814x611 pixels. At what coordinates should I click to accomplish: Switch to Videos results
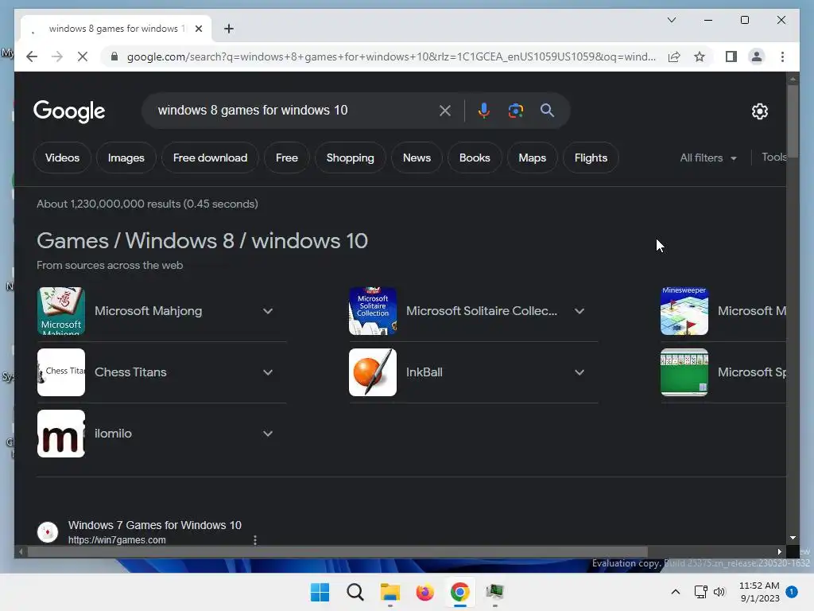point(62,158)
